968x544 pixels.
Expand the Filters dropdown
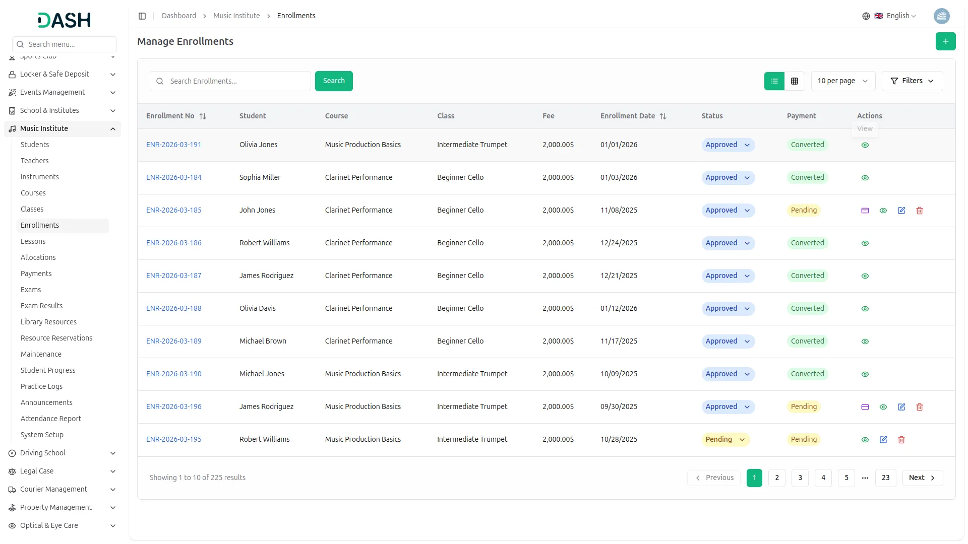[912, 81]
